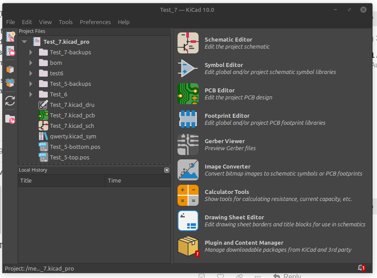Select the Test_7.kicad_dru file name
The width and height of the screenshot is (377, 278).
(72, 105)
